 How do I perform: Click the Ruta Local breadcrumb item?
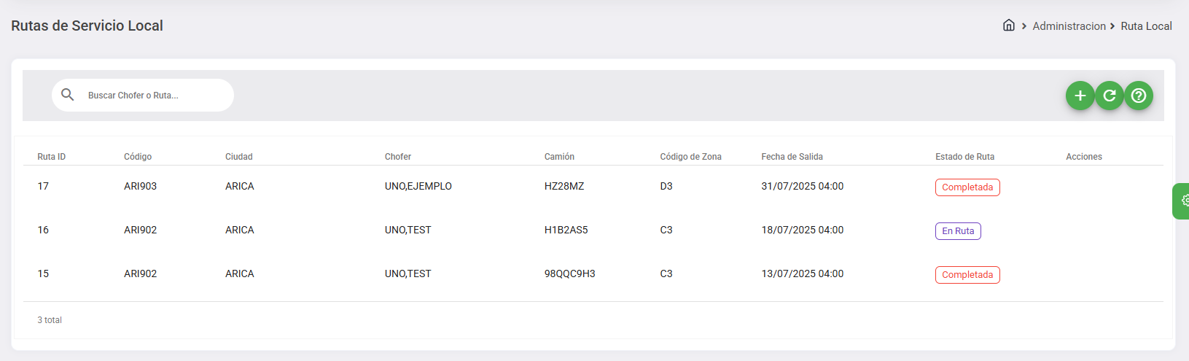click(1146, 26)
